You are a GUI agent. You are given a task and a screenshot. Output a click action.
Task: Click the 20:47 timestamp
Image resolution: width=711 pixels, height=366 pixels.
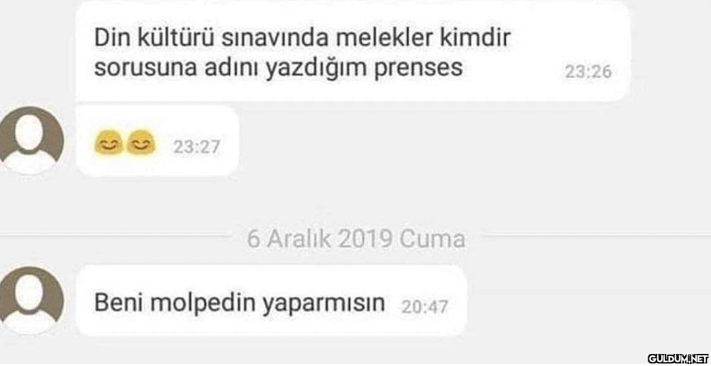click(x=424, y=308)
